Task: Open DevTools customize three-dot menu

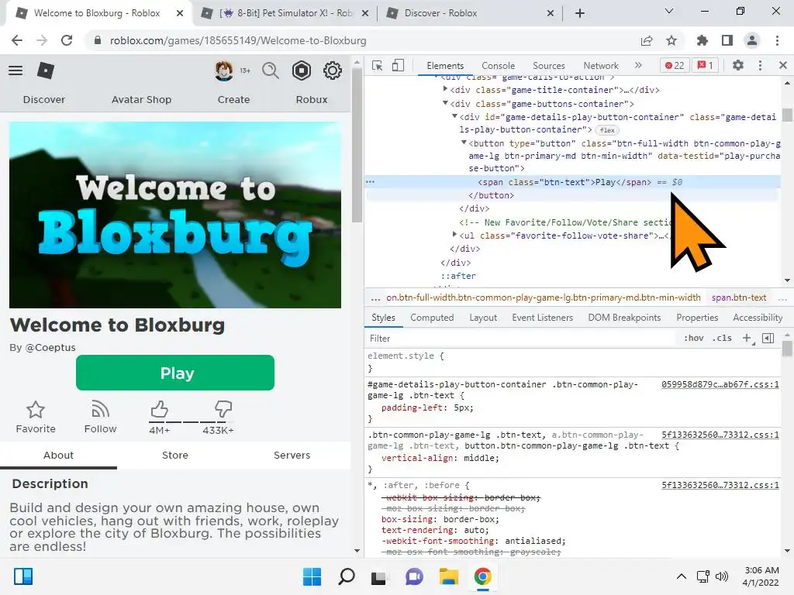Action: 760,65
